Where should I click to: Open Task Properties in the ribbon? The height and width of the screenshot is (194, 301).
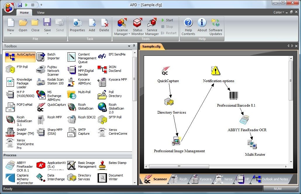pyautogui.click(x=77, y=25)
